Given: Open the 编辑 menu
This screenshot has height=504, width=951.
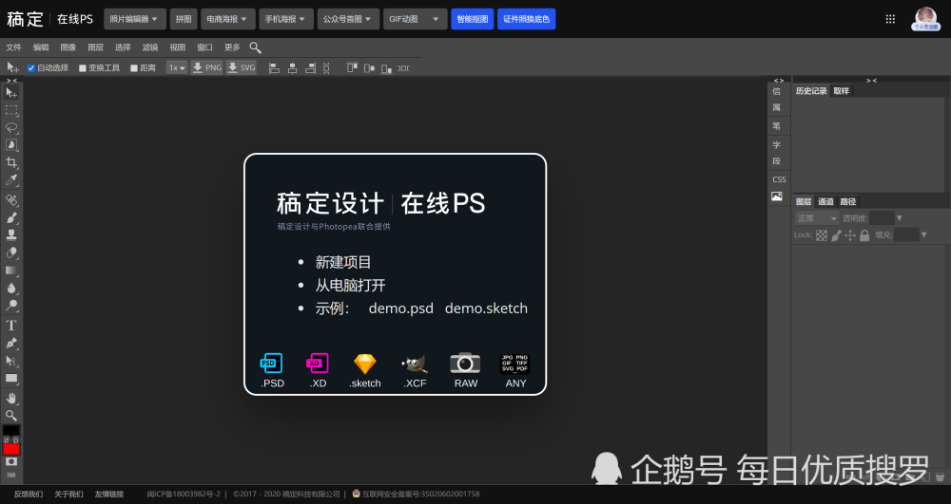Looking at the screenshot, I should (41, 47).
